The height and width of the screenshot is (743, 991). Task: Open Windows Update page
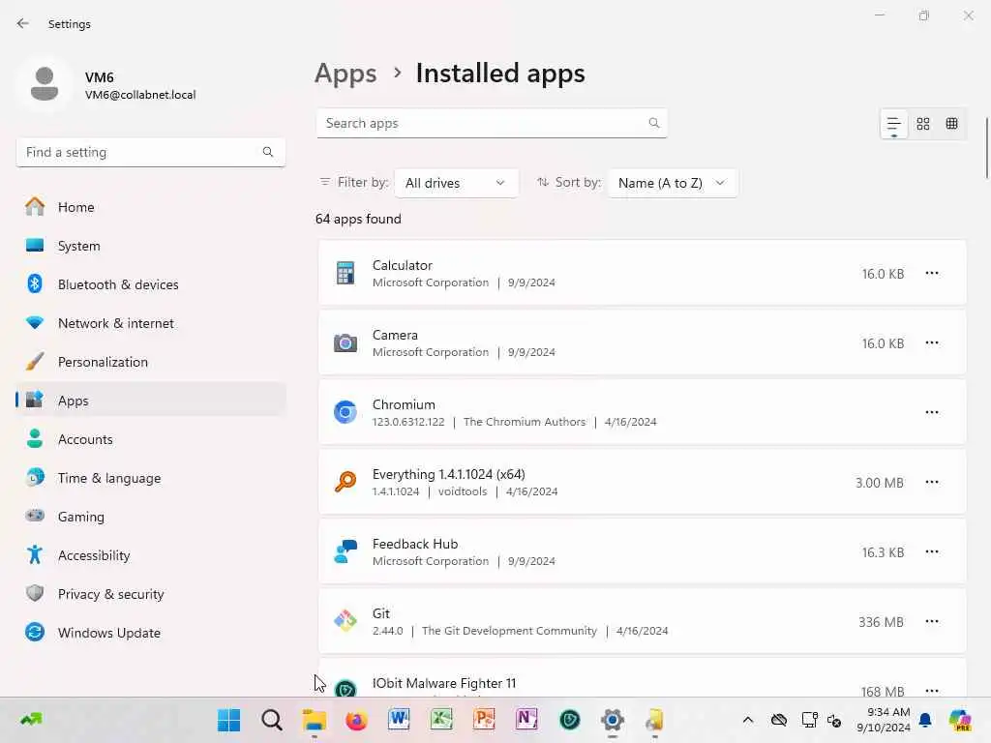[x=150, y=633]
